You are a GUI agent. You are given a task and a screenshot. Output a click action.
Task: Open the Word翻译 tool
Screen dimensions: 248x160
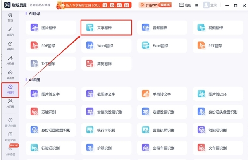[106, 46]
